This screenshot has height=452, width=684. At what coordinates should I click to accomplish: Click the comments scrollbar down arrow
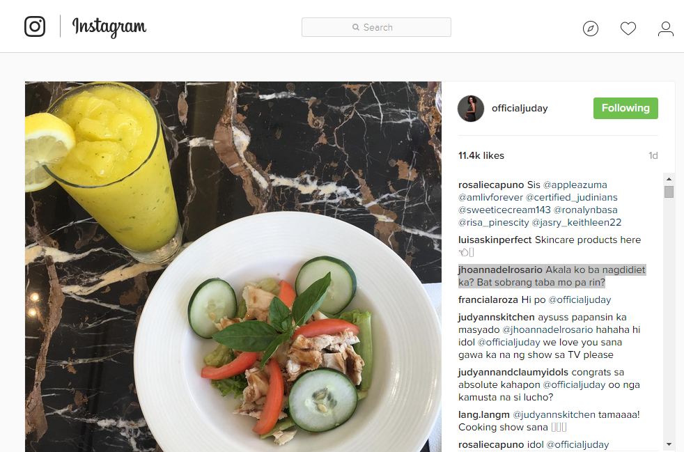[x=669, y=444]
